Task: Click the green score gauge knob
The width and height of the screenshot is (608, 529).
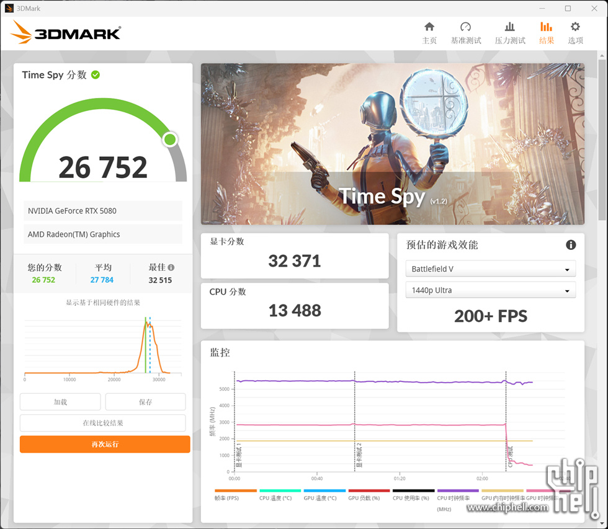Action: click(170, 139)
